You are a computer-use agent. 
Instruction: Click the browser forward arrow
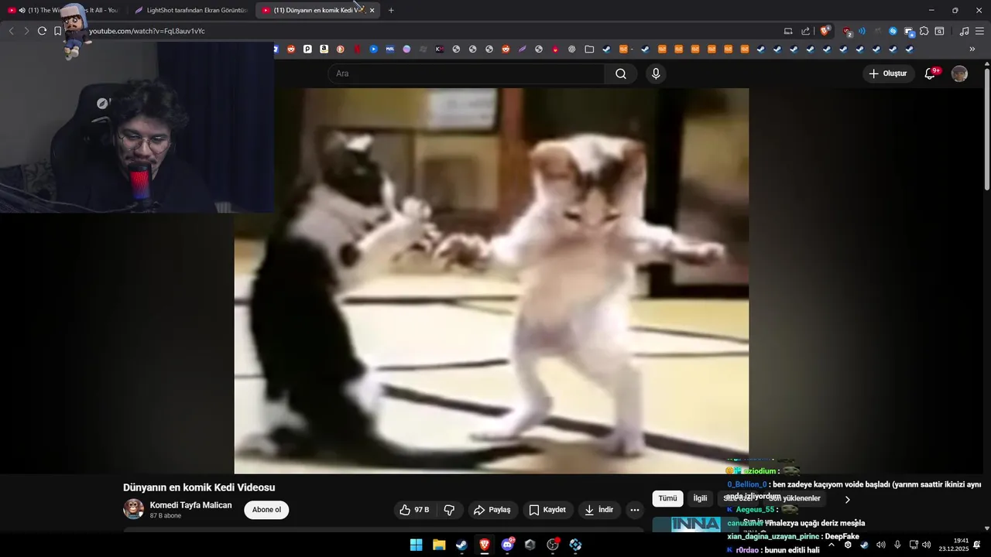coord(26,31)
